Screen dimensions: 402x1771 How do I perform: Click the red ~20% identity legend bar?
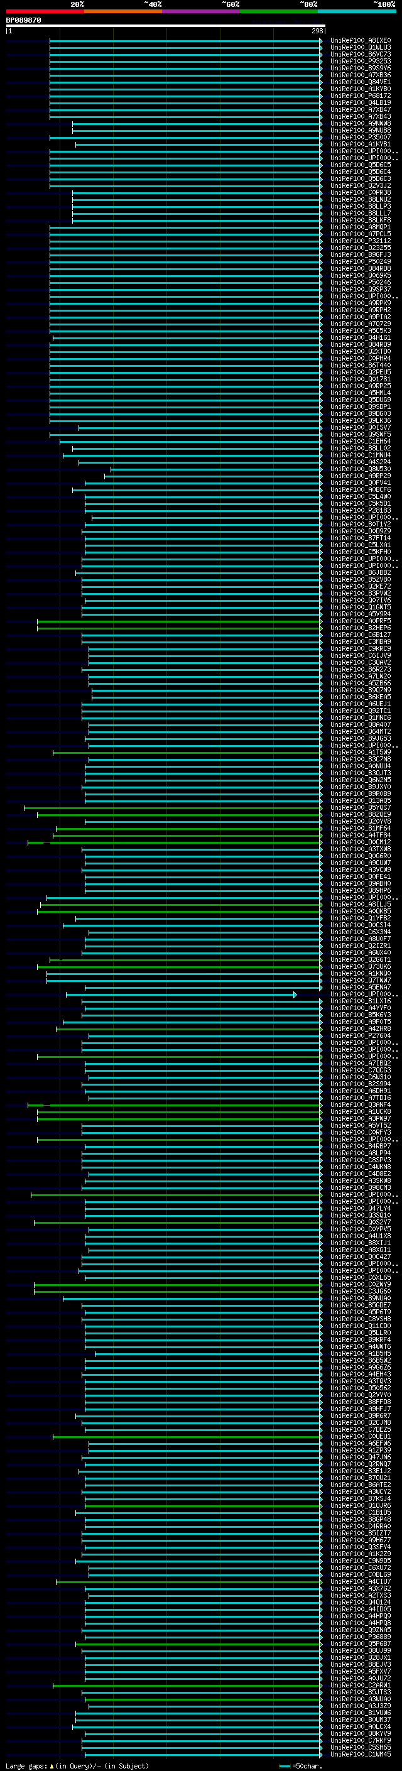45,11
